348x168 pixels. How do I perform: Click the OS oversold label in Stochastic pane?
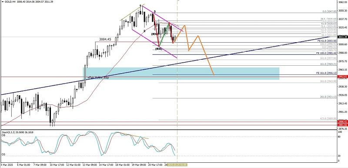point(3,154)
